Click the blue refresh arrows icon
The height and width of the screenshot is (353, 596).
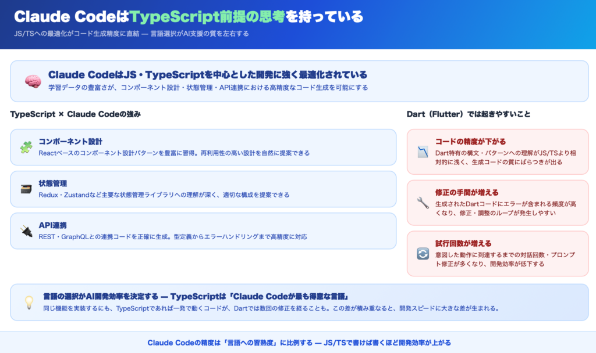[423, 254]
